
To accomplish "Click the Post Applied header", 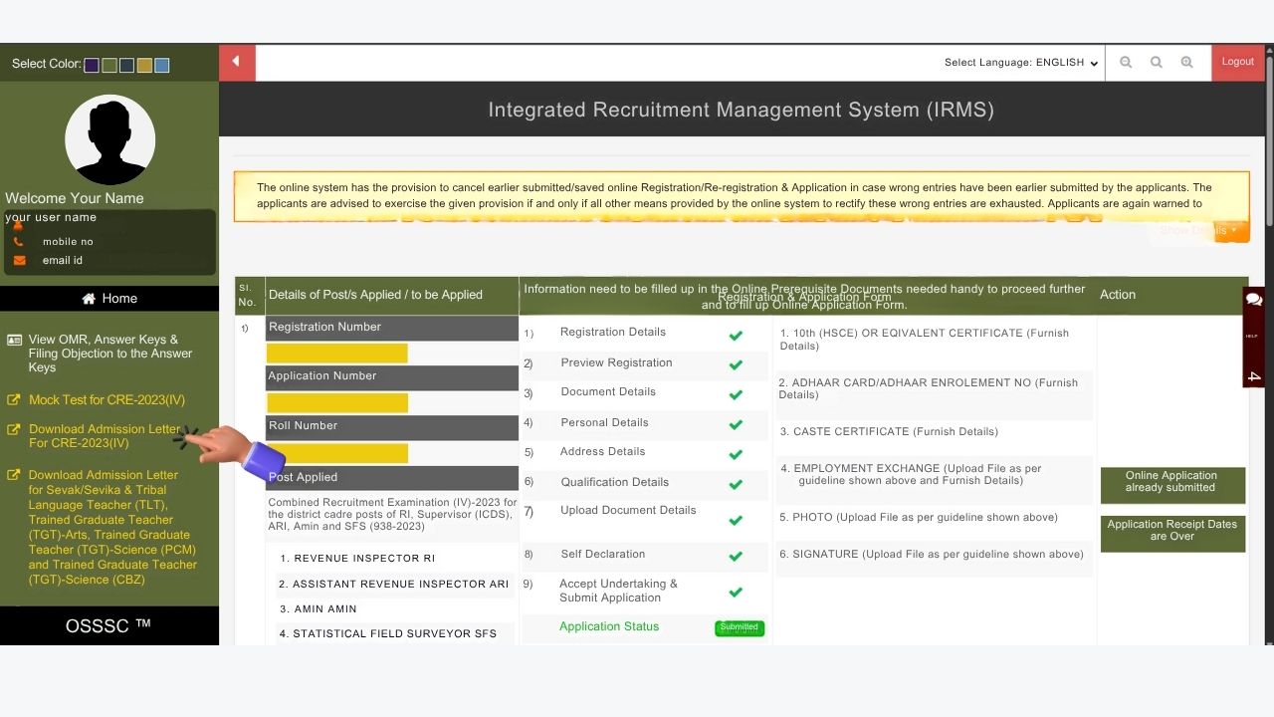I will click(392, 478).
